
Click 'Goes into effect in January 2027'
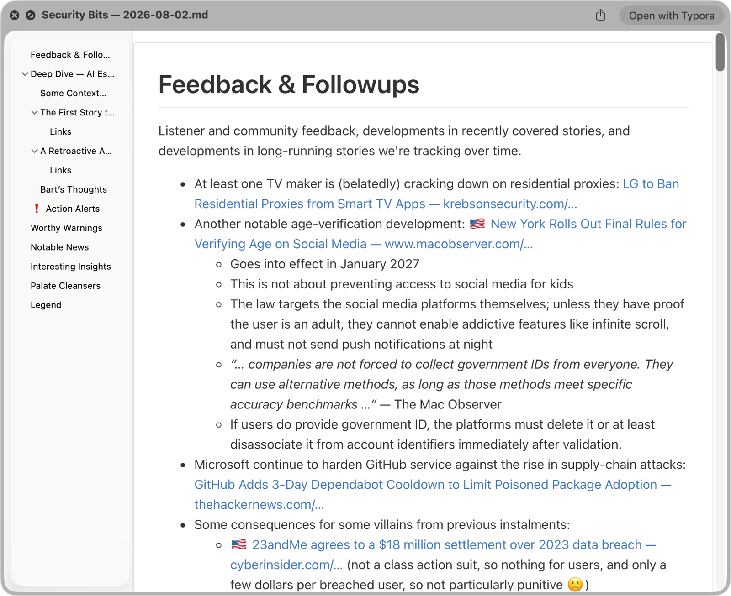click(x=325, y=264)
